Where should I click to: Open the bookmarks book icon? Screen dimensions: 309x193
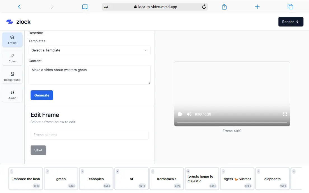point(85,7)
